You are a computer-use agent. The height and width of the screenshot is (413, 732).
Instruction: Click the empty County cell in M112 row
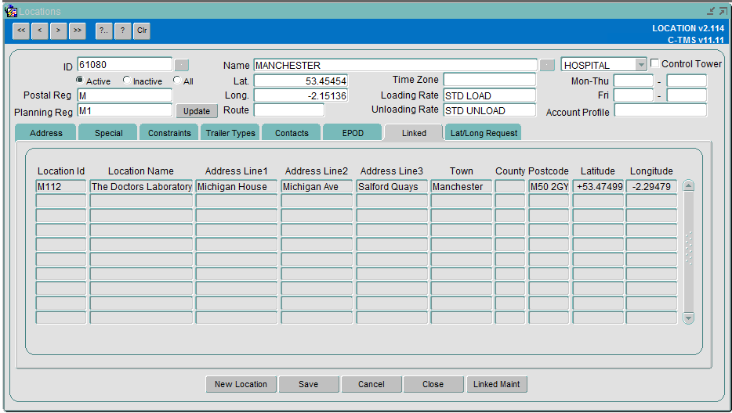pyautogui.click(x=510, y=186)
